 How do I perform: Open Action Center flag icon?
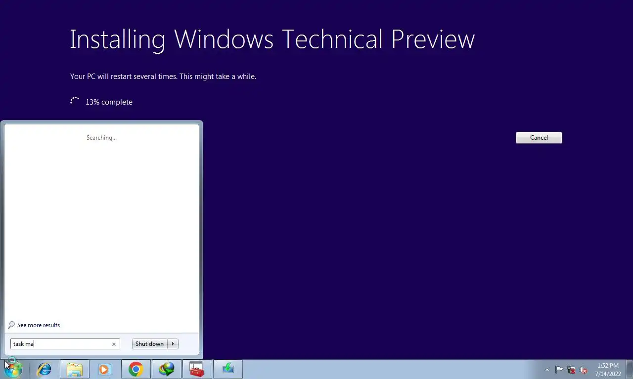559,370
